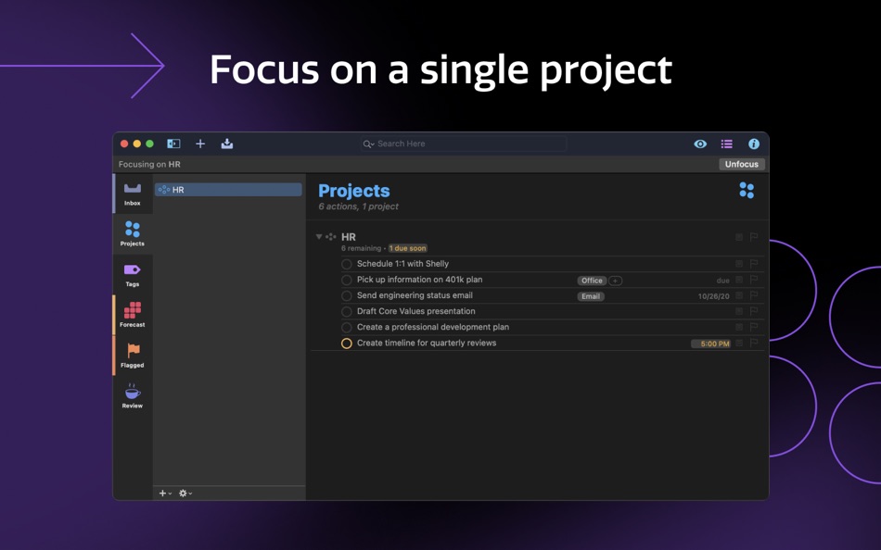
Task: Click the 6 actions, 1 project summary
Action: point(359,206)
